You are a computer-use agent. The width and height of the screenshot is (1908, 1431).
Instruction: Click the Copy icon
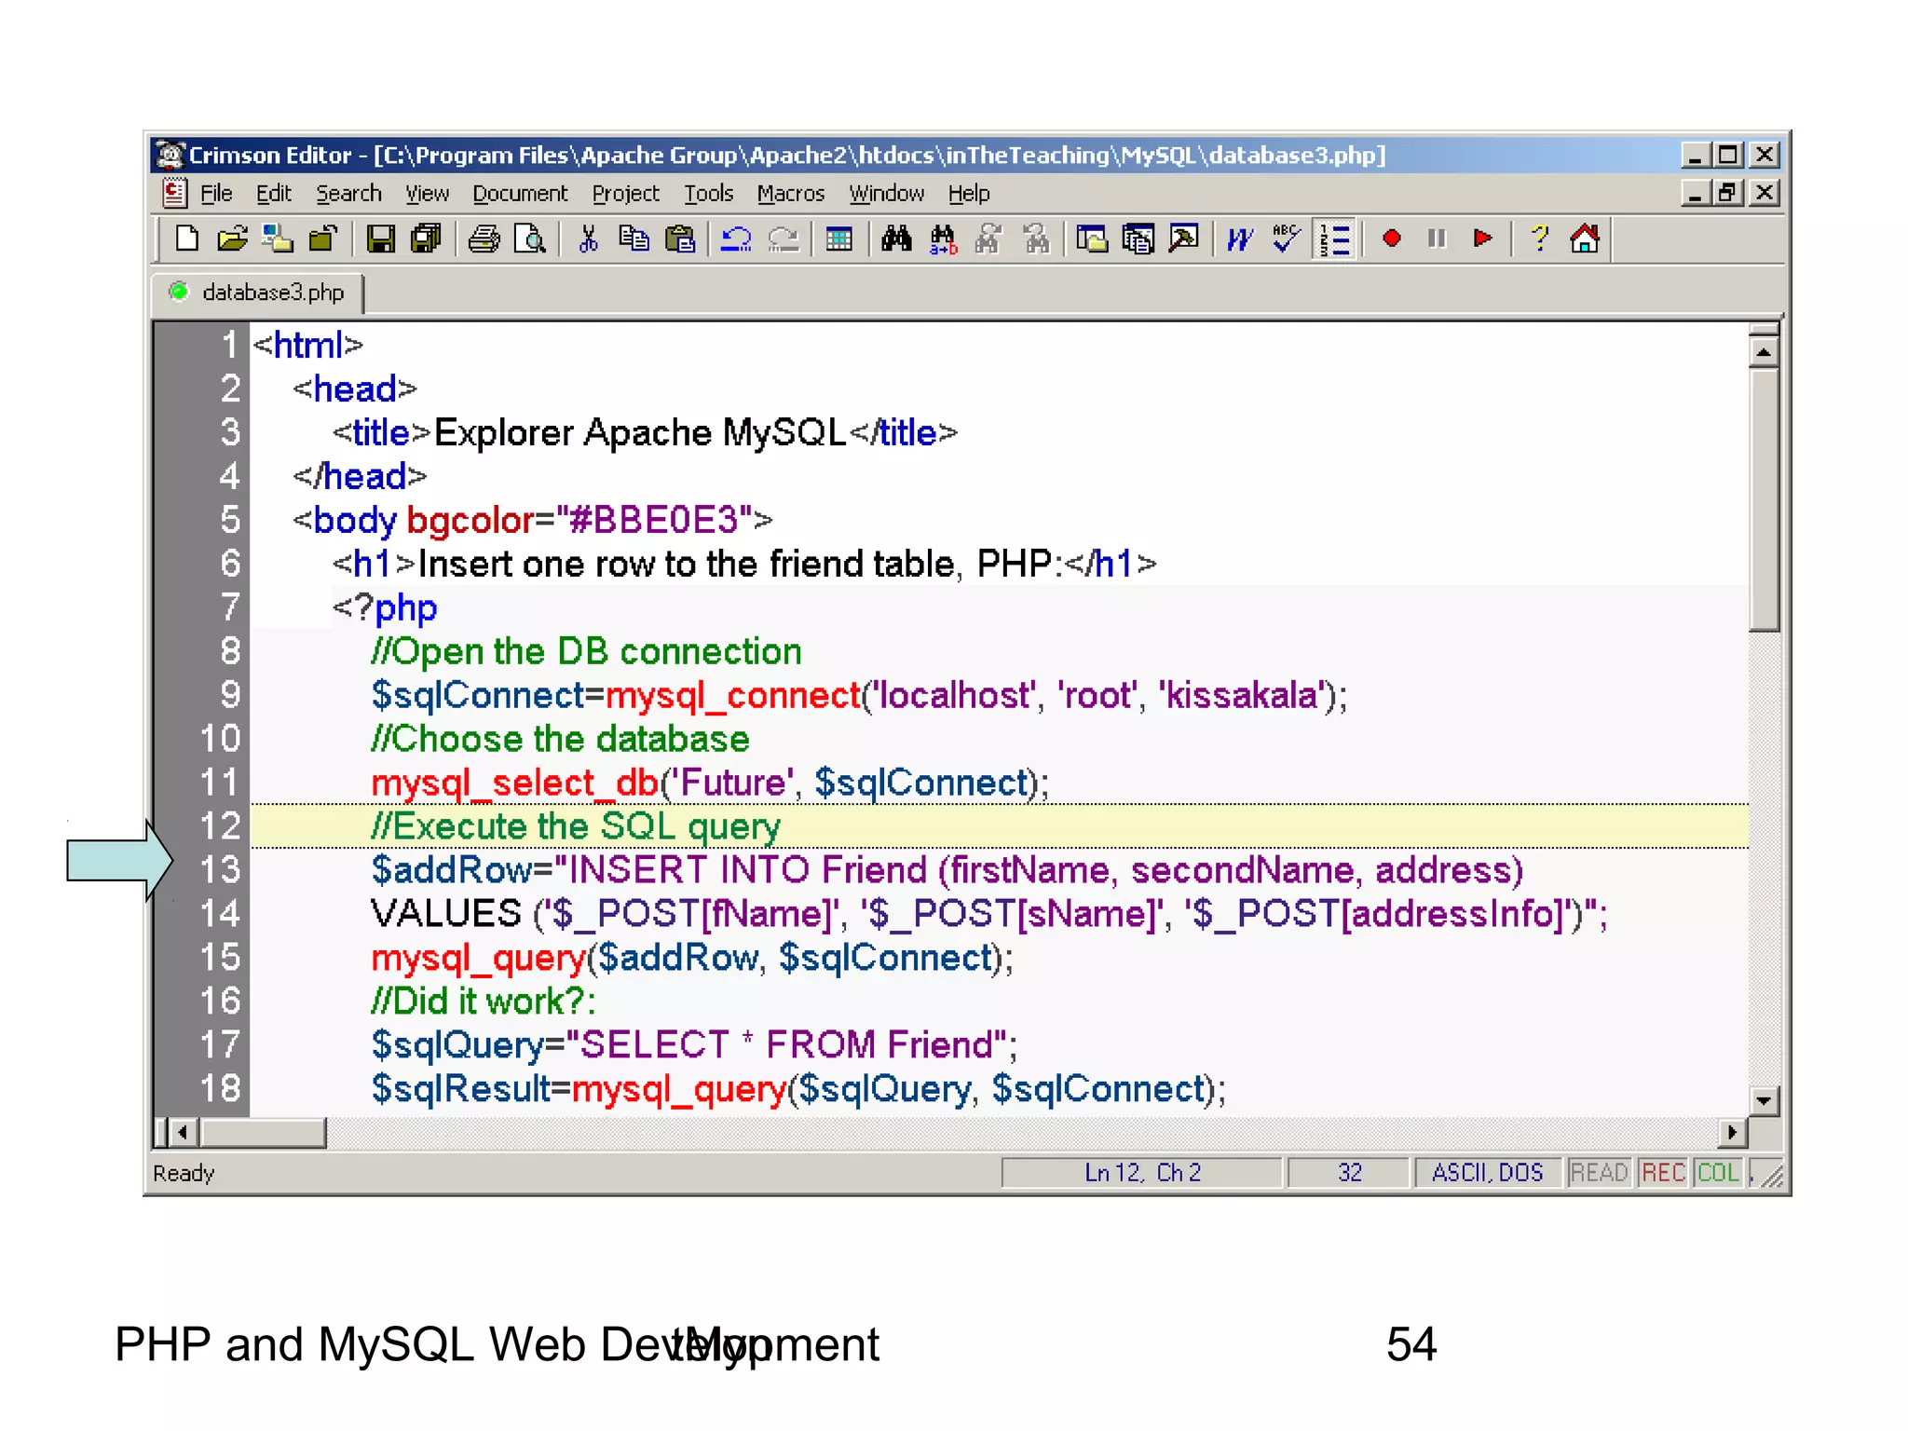[634, 239]
